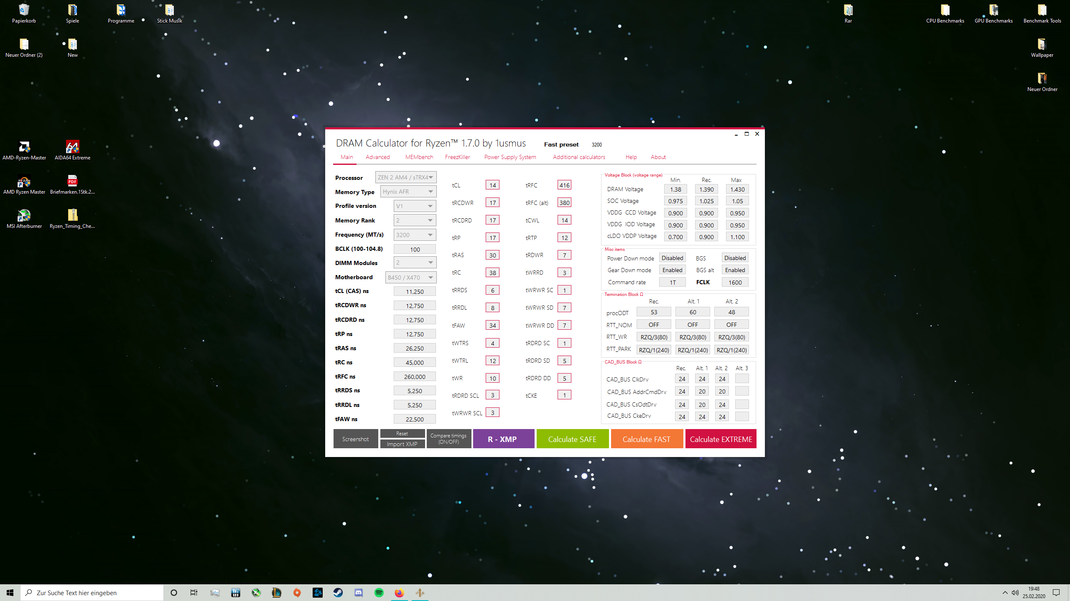This screenshot has width=1070, height=601.
Task: Toggle the BGS alt Enabled setting
Action: coord(735,270)
